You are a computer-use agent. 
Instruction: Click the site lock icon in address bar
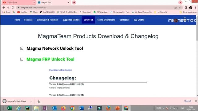tap(19, 7)
